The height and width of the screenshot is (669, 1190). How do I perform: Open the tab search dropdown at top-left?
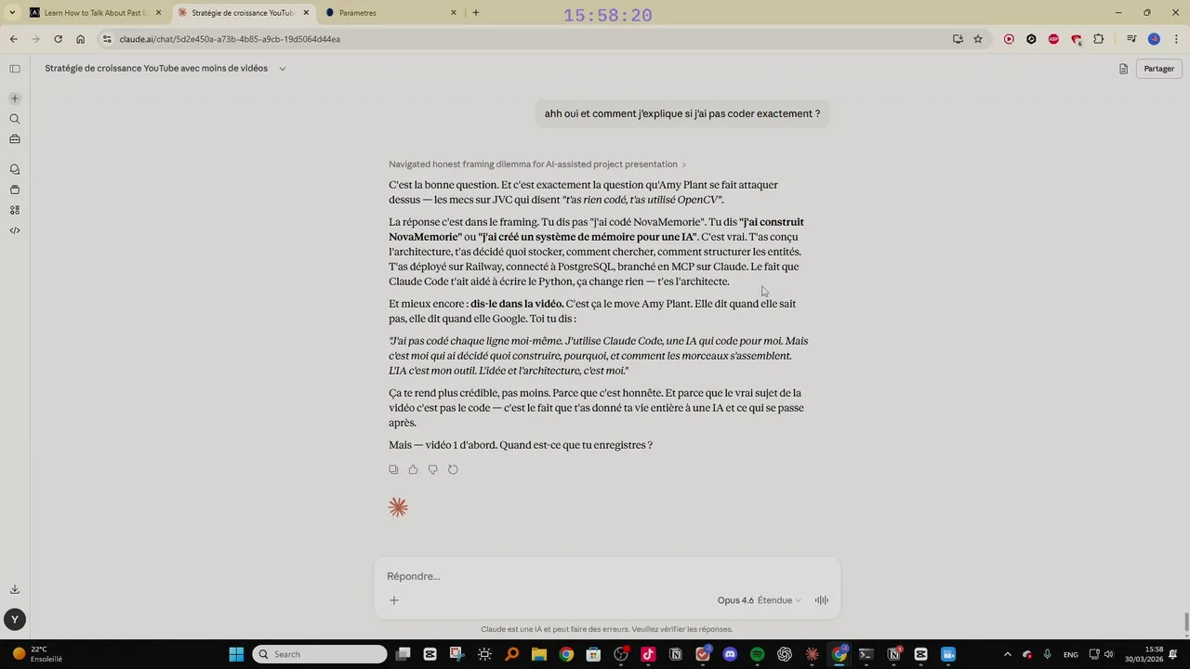[x=11, y=13]
